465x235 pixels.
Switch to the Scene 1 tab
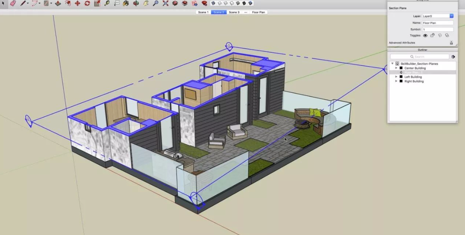203,12
